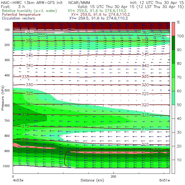Click the '700' pressure axis label
The width and height of the screenshot is (185, 185).
(x=7, y=121)
